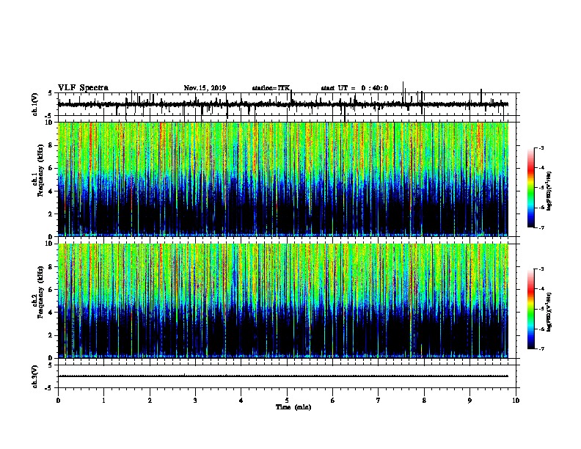The width and height of the screenshot is (581, 449).
Task: Click the ch.2 "Frequency (kHz)" axis label
Action: click(x=40, y=292)
